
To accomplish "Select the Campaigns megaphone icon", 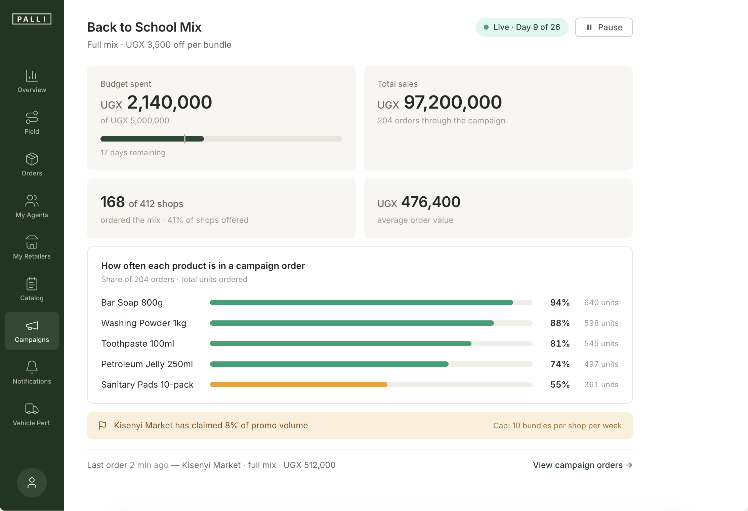I will [x=32, y=325].
